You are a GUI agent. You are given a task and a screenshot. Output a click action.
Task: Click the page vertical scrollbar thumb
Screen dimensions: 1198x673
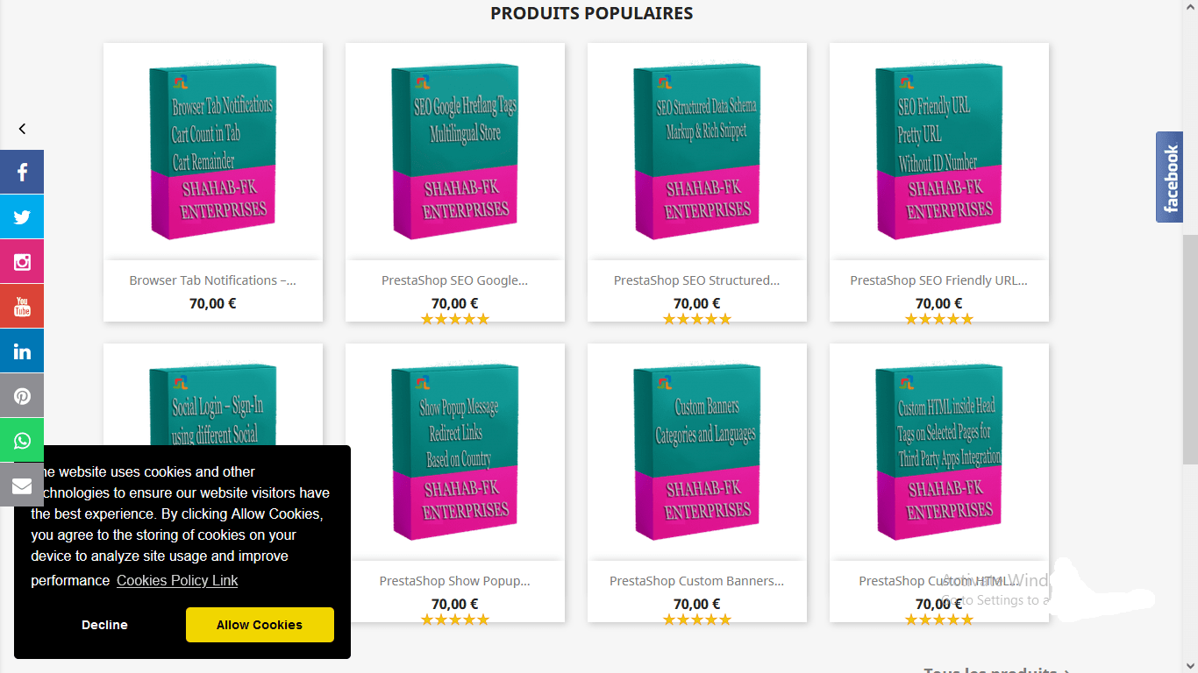click(1189, 349)
